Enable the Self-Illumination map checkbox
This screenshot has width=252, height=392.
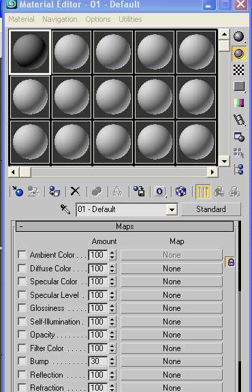[22, 321]
